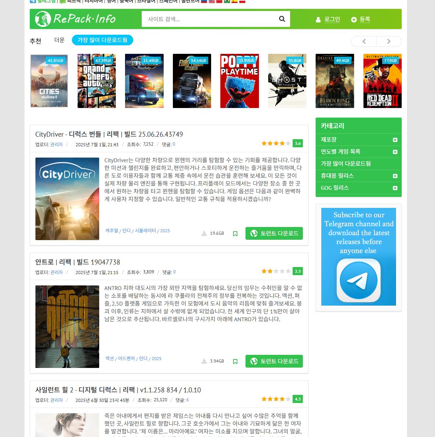Open 재포장 in the category sidebar
The width and height of the screenshot is (435, 437).
[329, 140]
